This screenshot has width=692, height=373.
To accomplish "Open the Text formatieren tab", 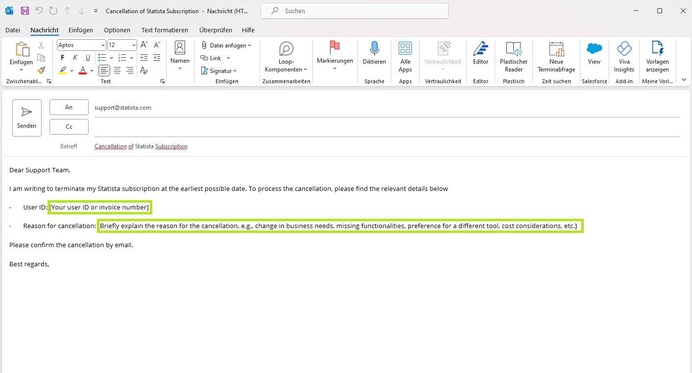I will click(x=165, y=30).
